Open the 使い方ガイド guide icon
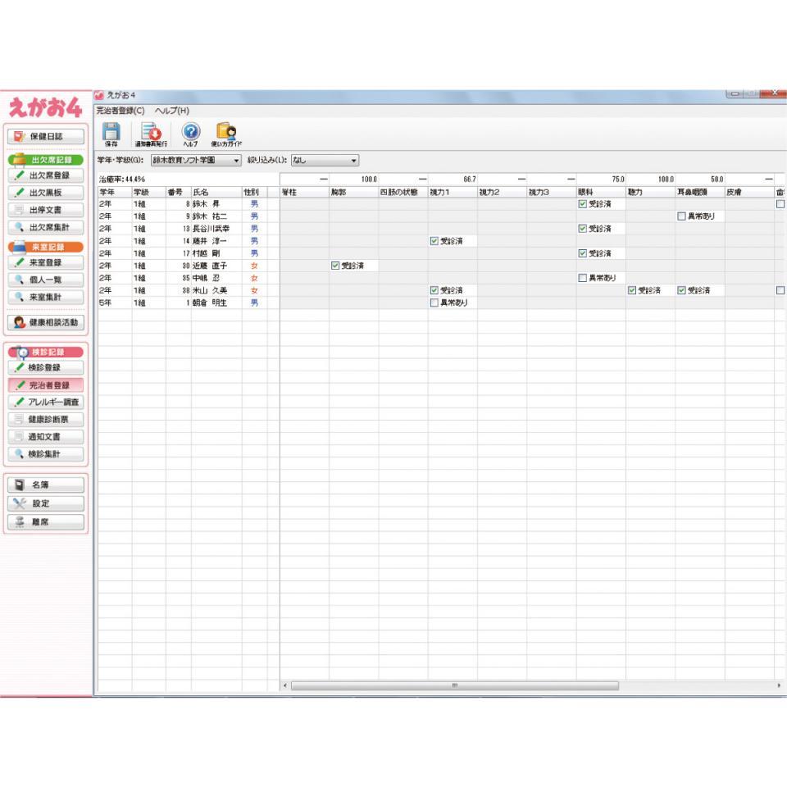The image size is (787, 787). pyautogui.click(x=226, y=134)
